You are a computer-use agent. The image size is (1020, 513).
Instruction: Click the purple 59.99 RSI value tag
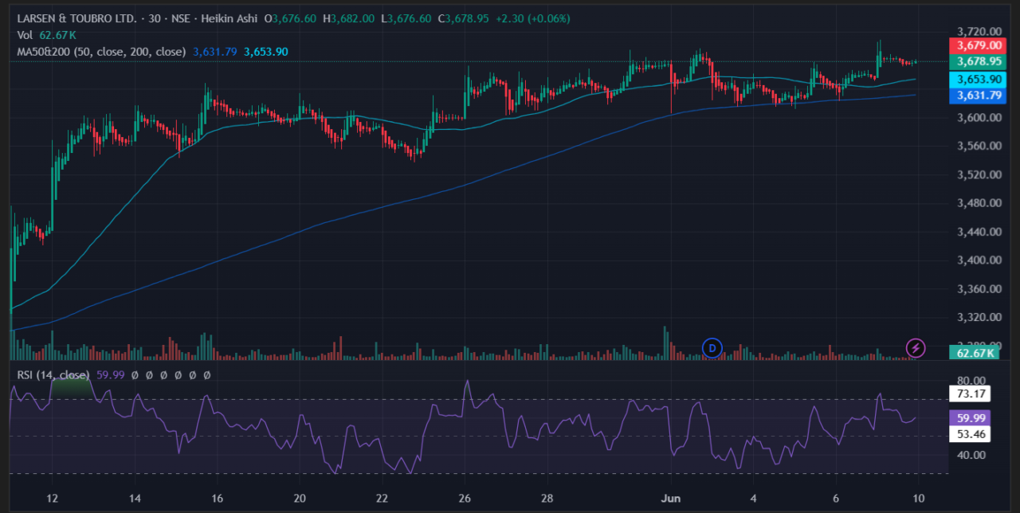(x=971, y=417)
